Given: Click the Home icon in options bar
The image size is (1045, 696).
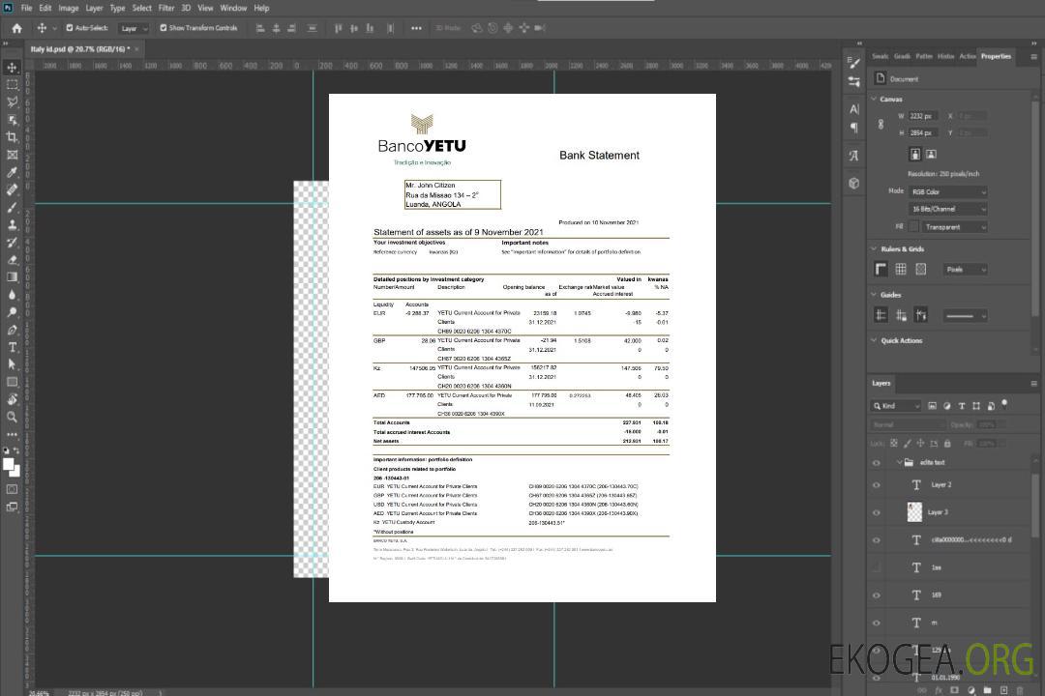Looking at the screenshot, I should tap(16, 28).
